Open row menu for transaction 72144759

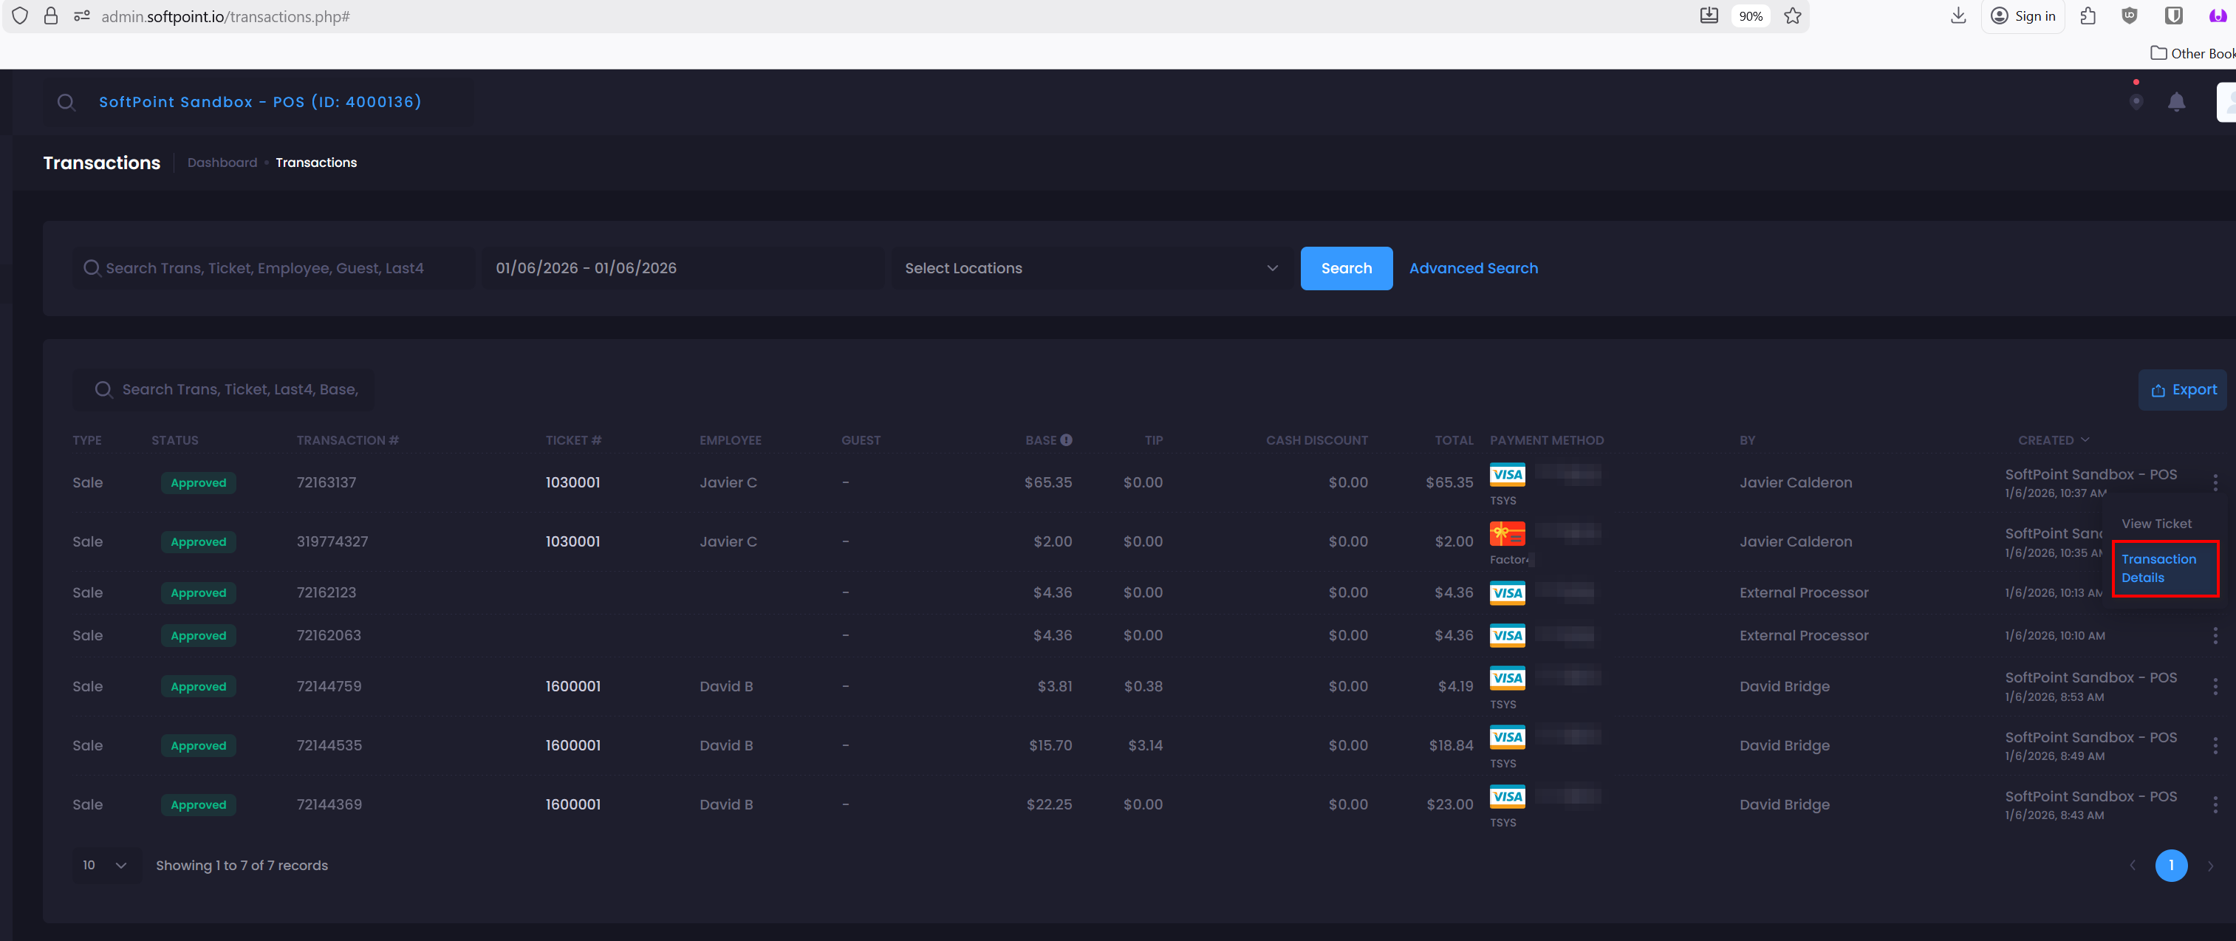point(2215,687)
